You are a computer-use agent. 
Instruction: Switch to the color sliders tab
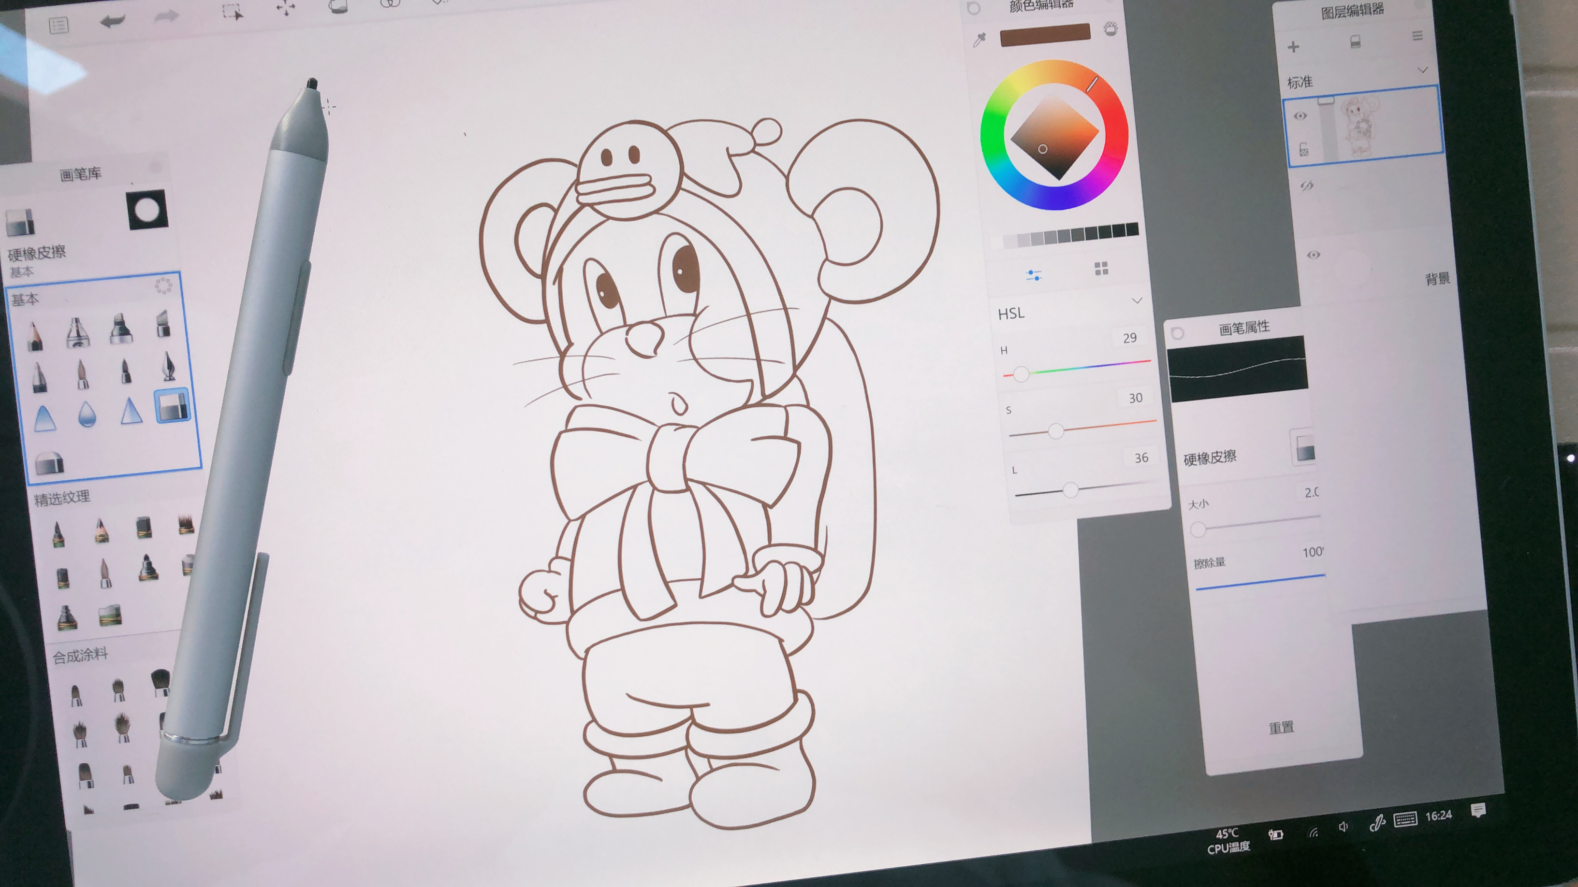[x=1034, y=274]
